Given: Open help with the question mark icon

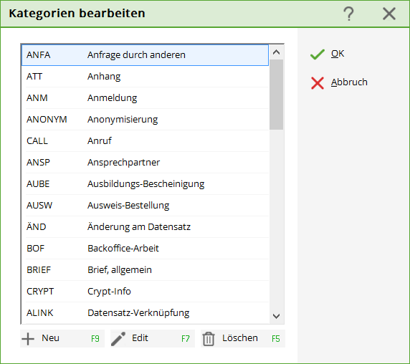Looking at the screenshot, I should tap(348, 14).
